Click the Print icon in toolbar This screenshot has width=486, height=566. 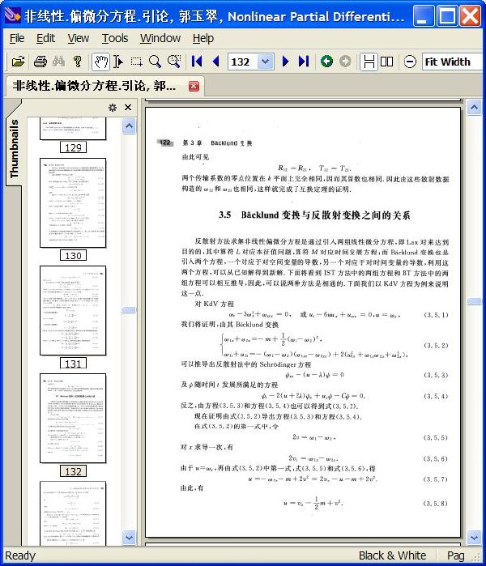[x=40, y=62]
